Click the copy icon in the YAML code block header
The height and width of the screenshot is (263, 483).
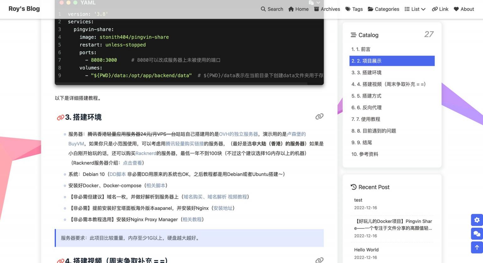(x=311, y=3)
